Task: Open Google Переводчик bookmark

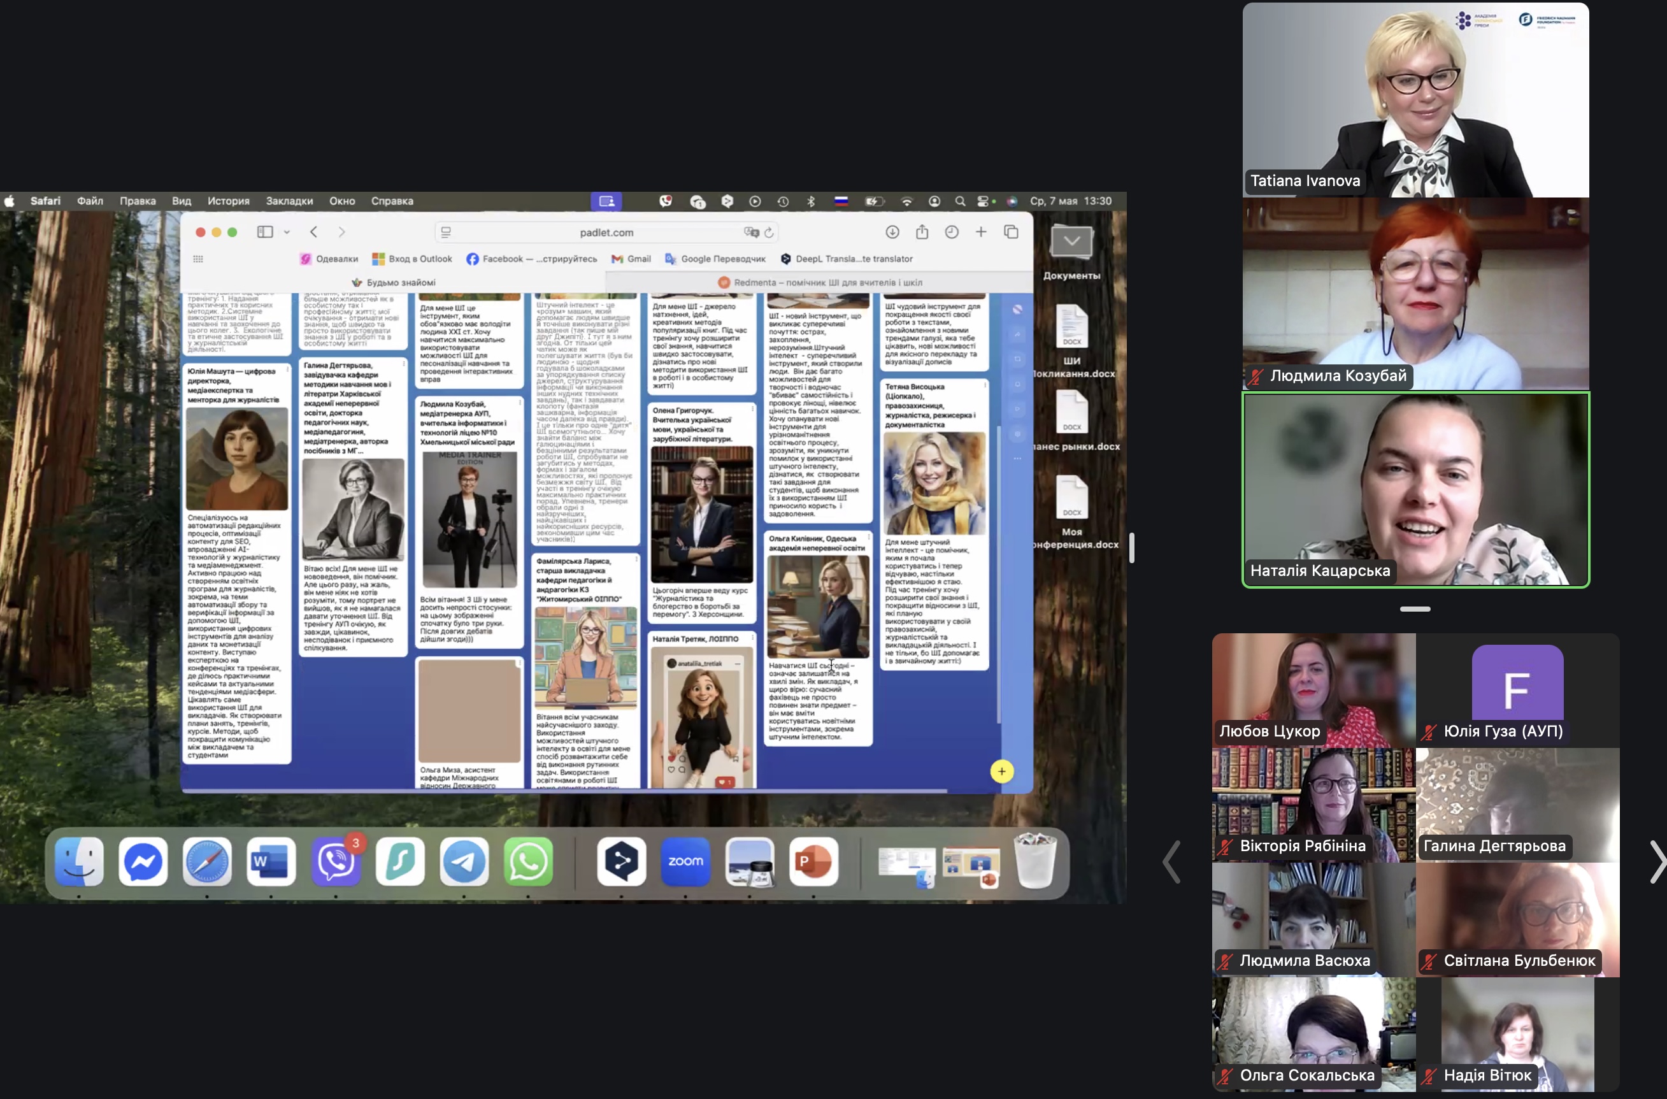Action: coord(715,259)
